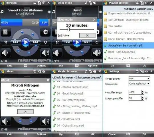Open Options softkey in Nitrogen main window

[41, 66]
